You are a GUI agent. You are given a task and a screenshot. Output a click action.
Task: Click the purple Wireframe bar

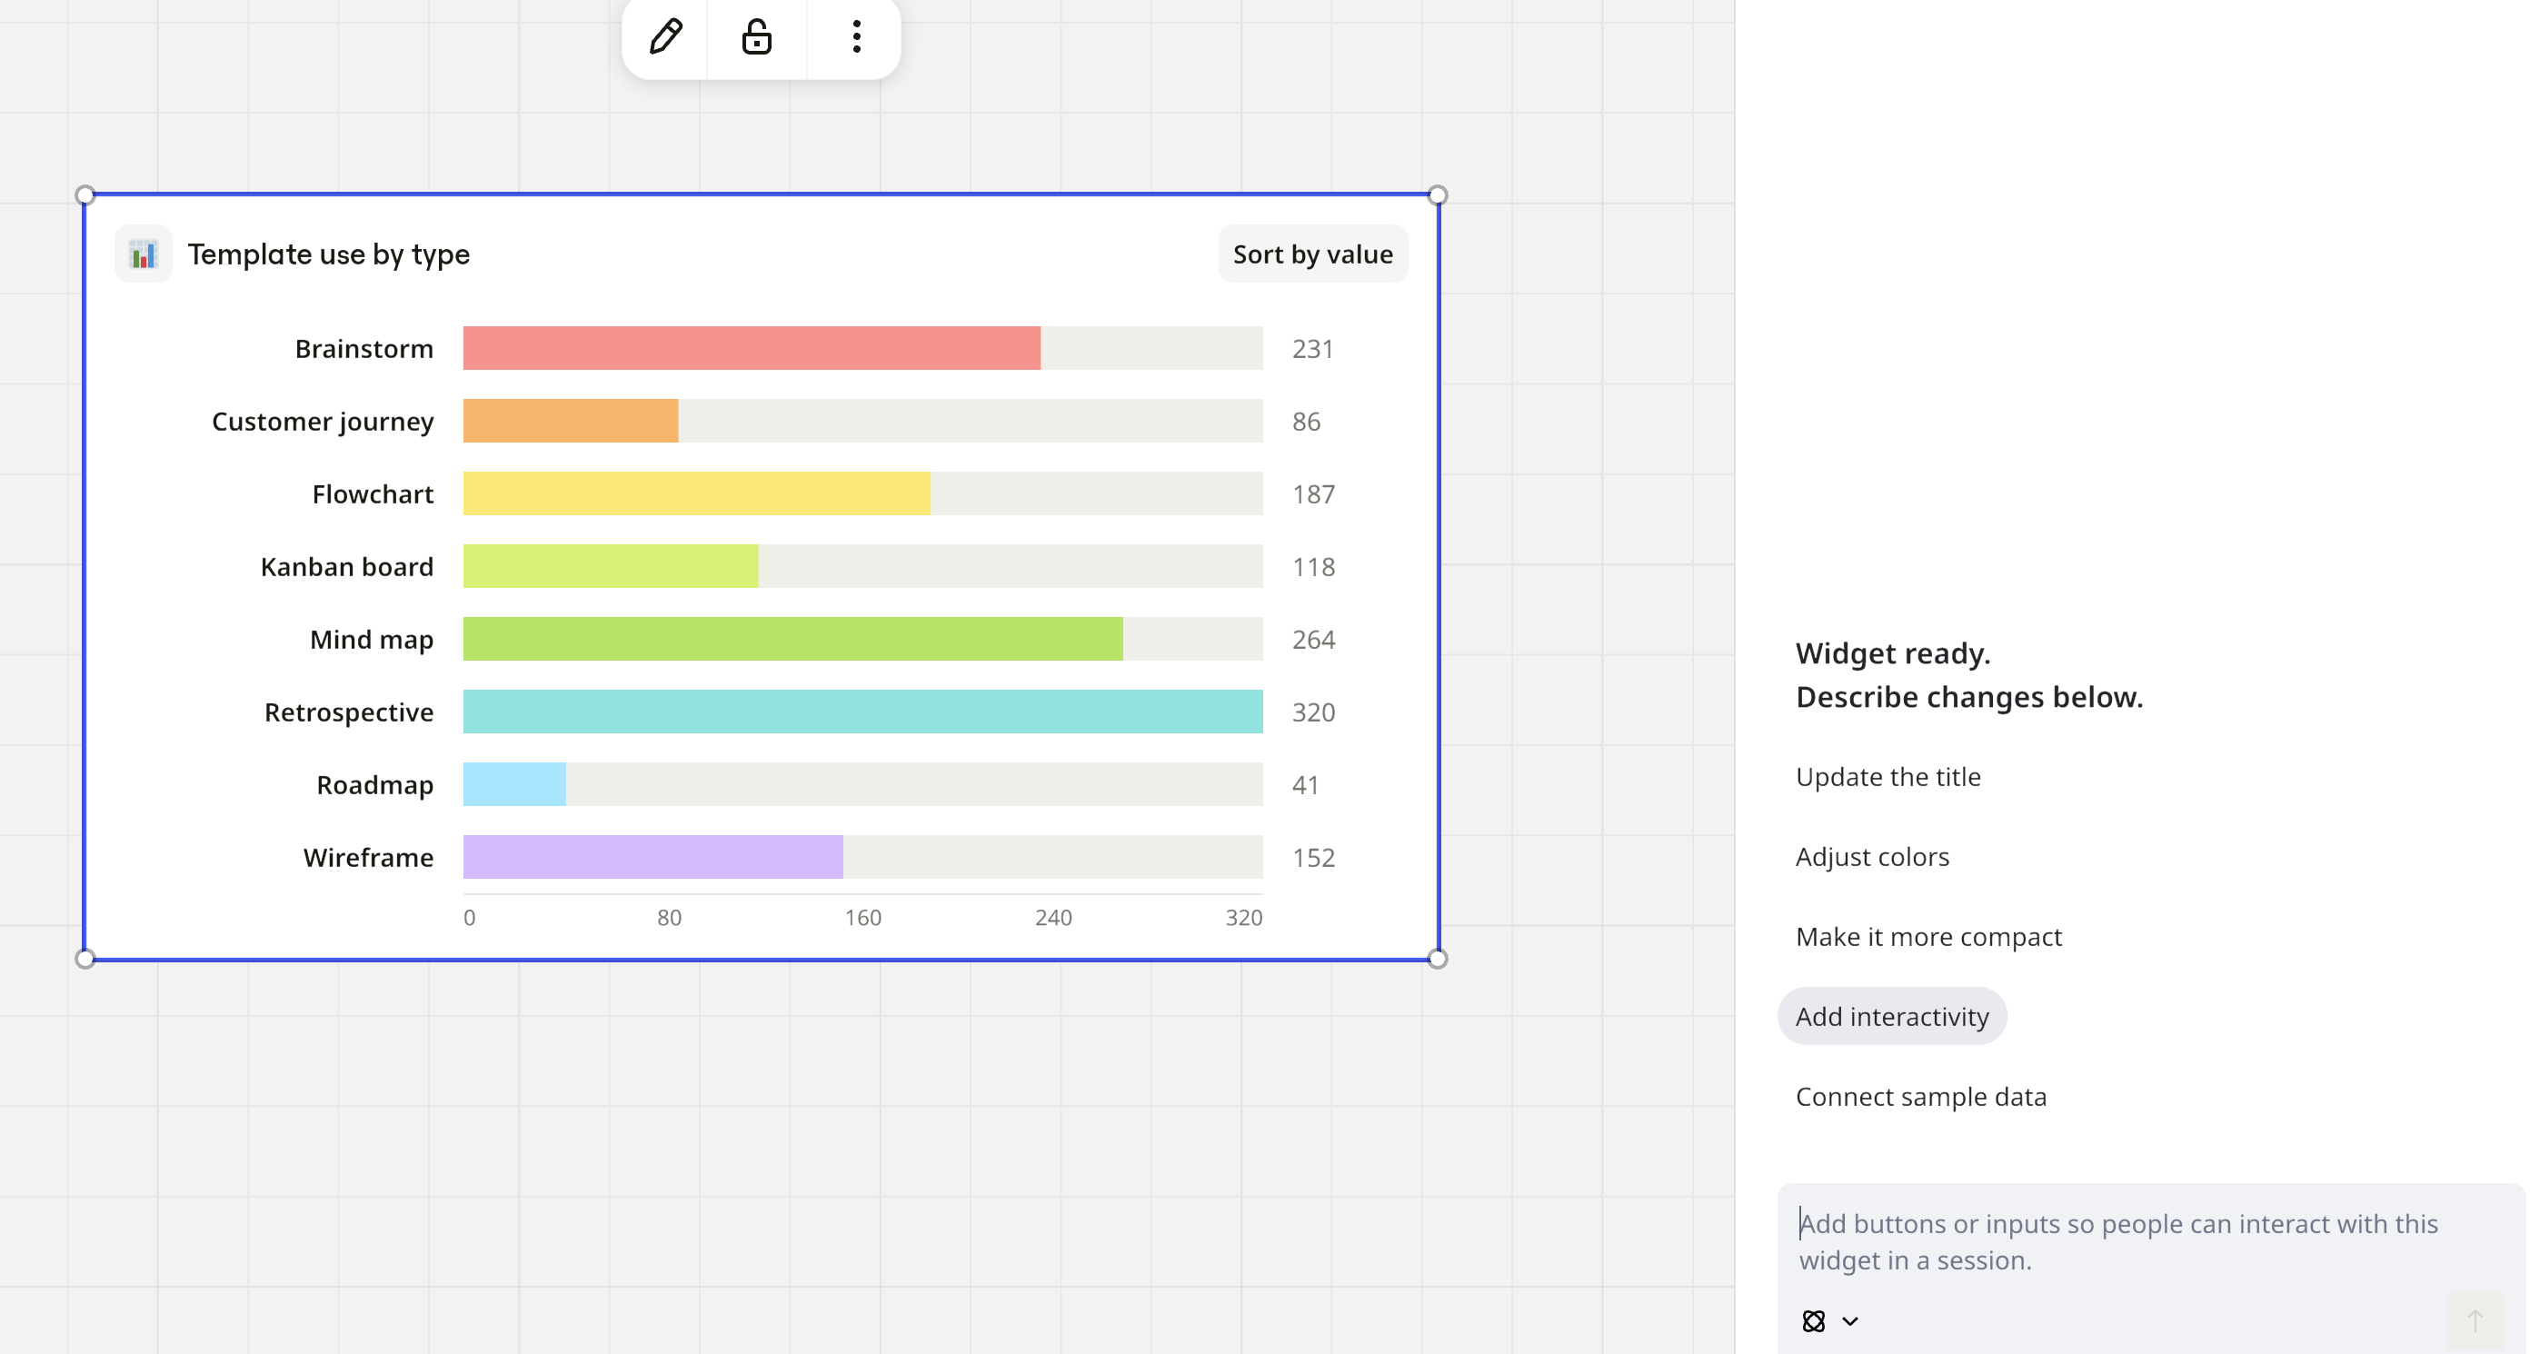(x=653, y=857)
